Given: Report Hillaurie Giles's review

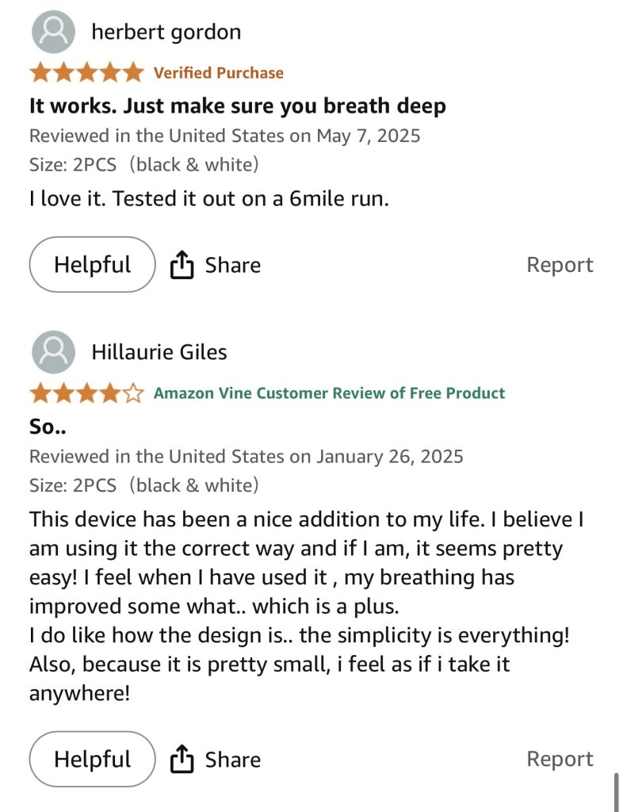Looking at the screenshot, I should click(x=560, y=760).
